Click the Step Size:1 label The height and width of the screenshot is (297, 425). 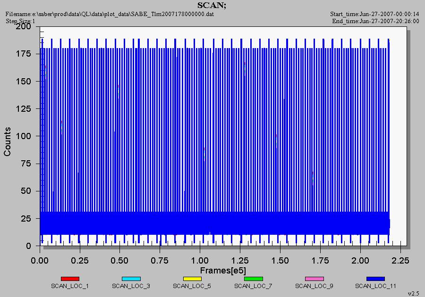(20, 21)
